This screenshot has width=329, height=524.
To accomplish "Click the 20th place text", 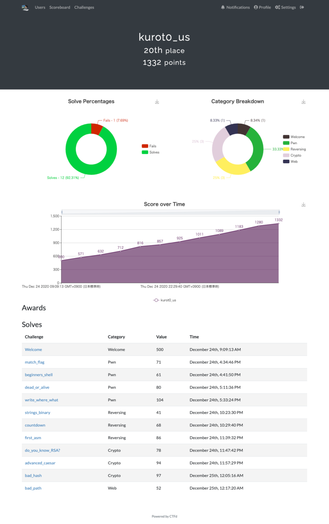I will [164, 51].
